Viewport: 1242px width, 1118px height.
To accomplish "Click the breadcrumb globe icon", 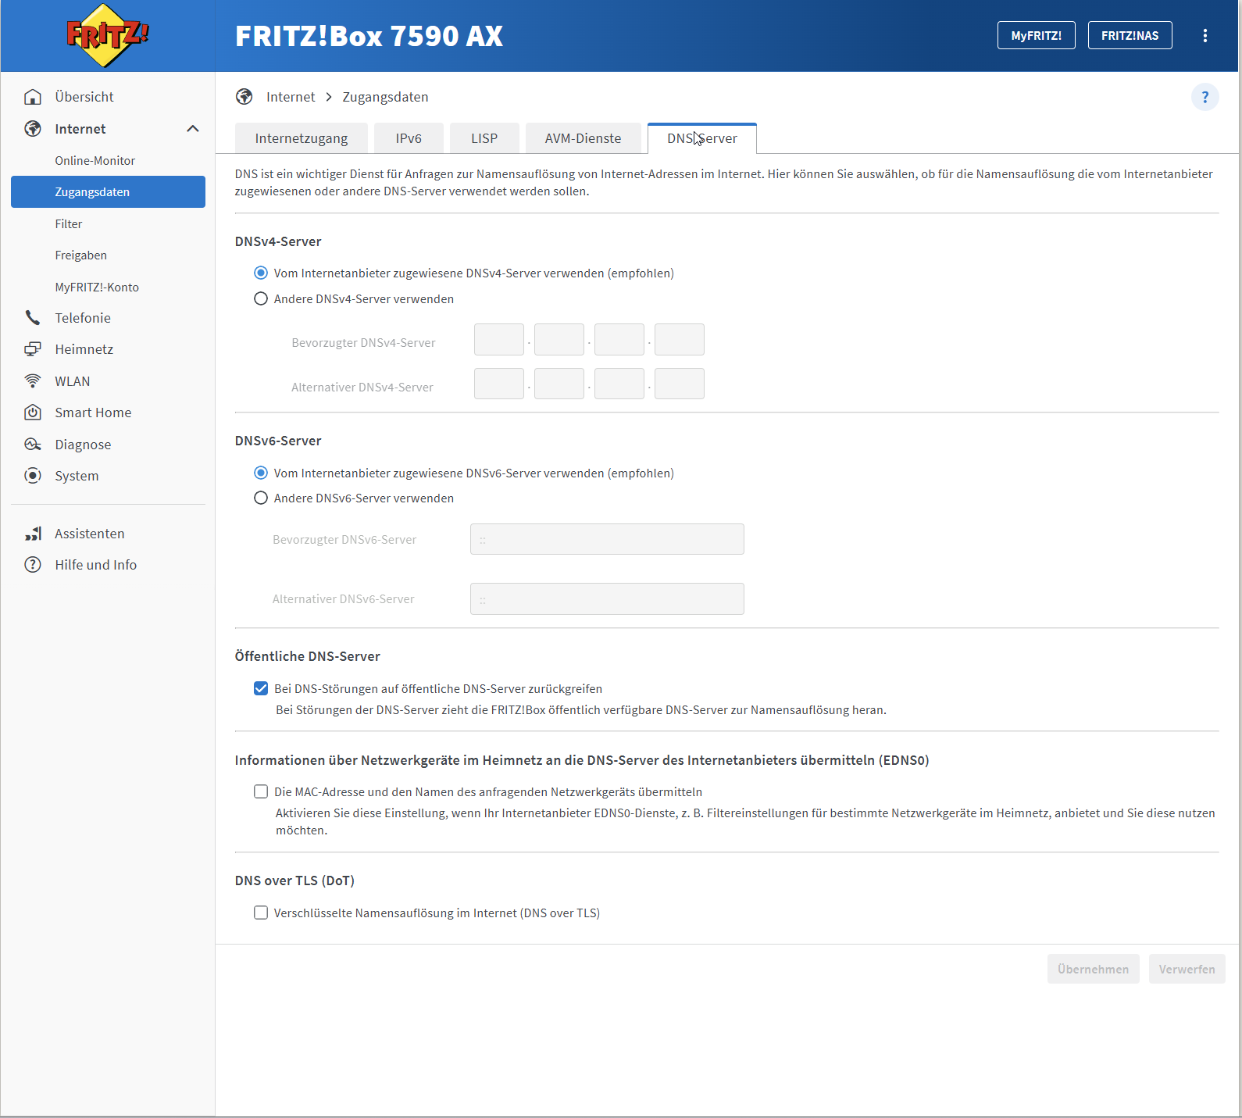I will [244, 97].
